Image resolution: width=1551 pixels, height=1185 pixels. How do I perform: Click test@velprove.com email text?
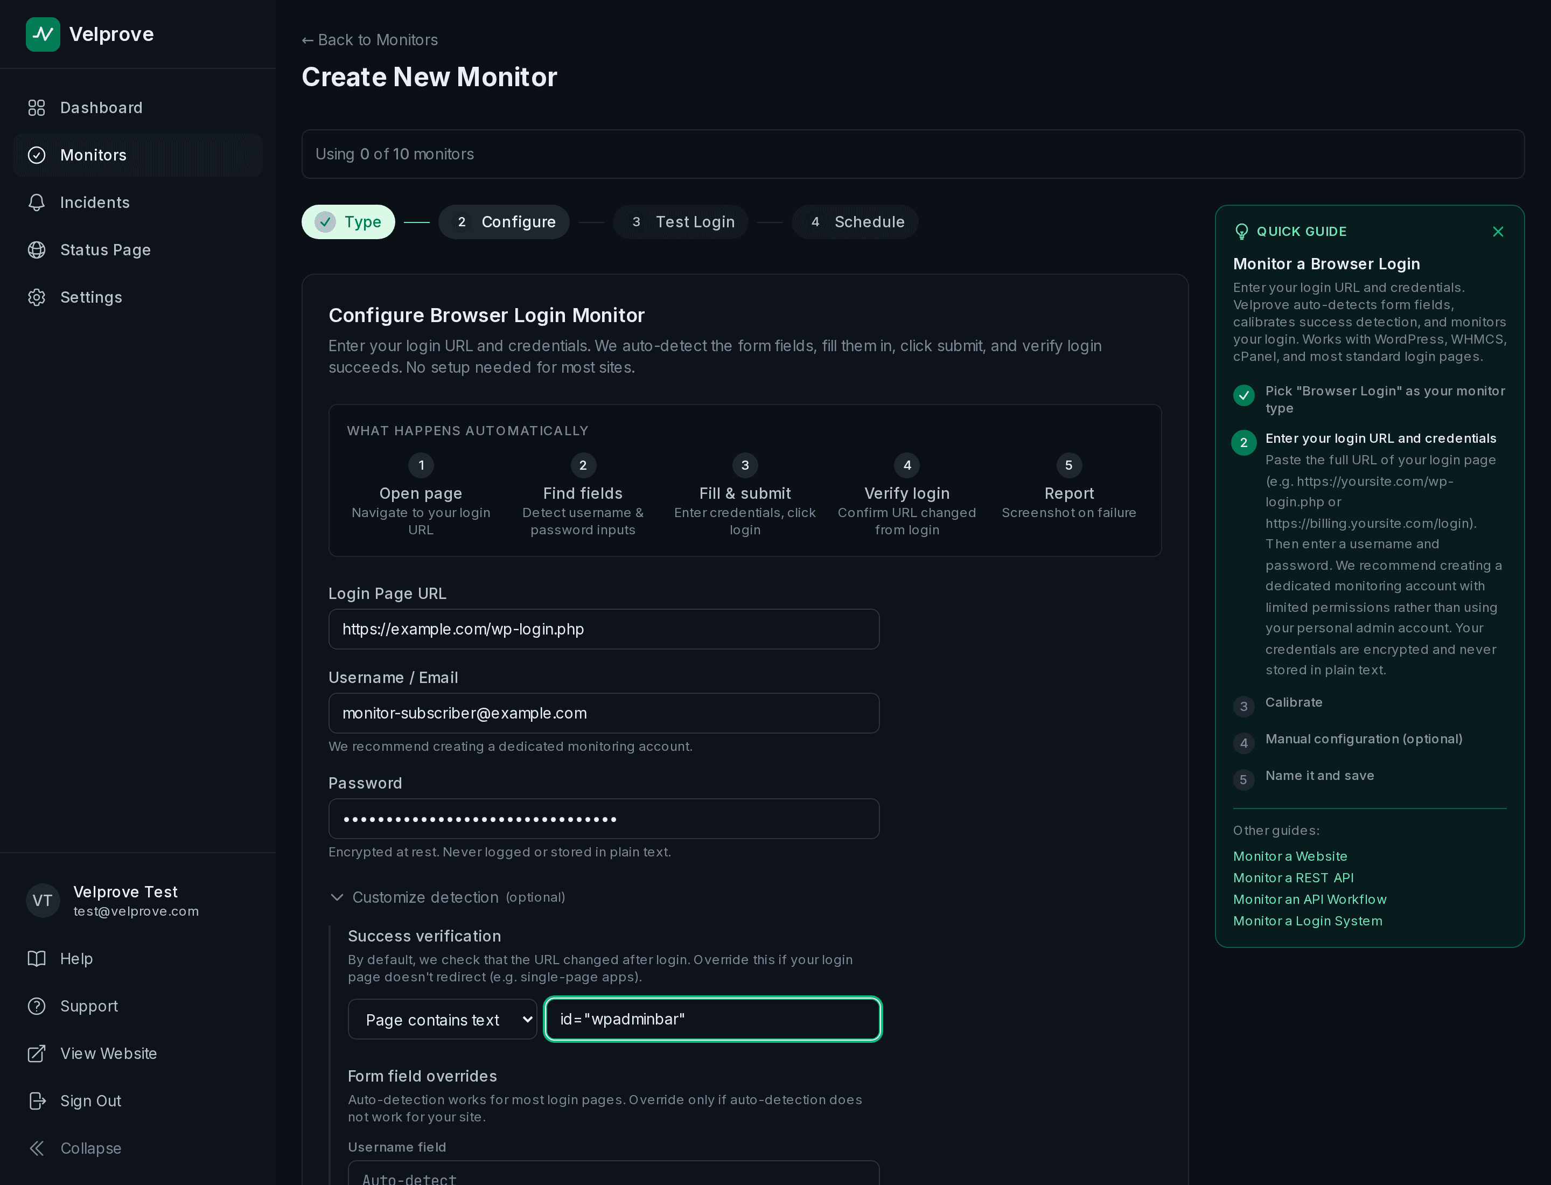pos(136,911)
